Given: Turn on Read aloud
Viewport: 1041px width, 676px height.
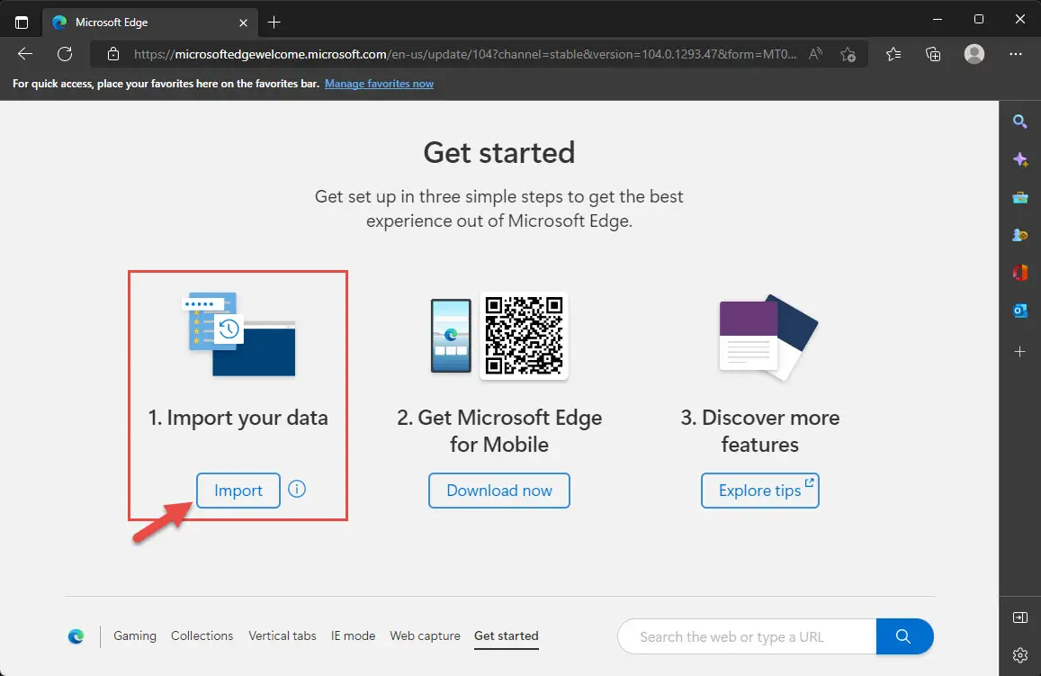Looking at the screenshot, I should click(x=815, y=54).
